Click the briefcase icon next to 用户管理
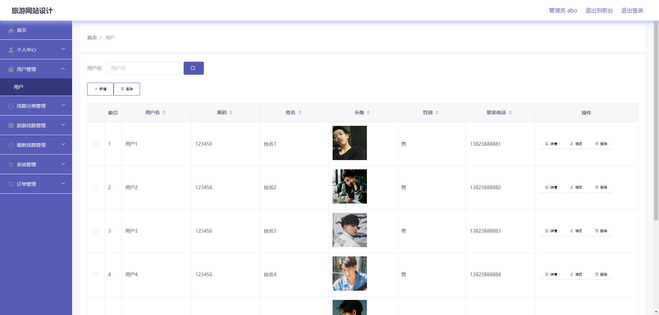The height and width of the screenshot is (315, 659). (11, 69)
